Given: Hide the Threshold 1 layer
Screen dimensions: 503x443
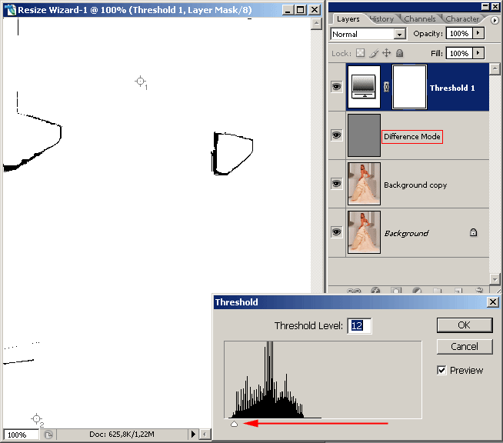Looking at the screenshot, I should point(336,88).
